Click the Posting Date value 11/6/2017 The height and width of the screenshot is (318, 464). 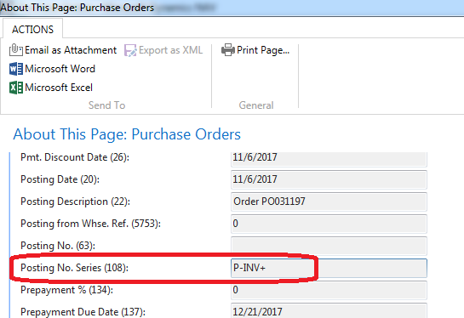click(329, 179)
